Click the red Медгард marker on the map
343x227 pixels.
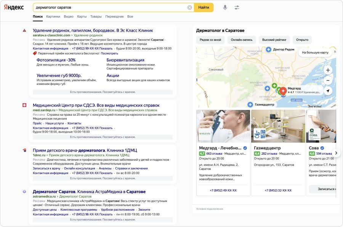click(x=284, y=91)
